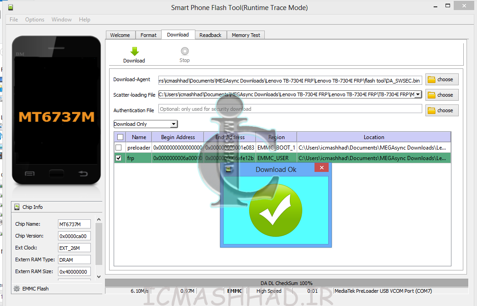Click the High Speed status entry

tap(269, 291)
